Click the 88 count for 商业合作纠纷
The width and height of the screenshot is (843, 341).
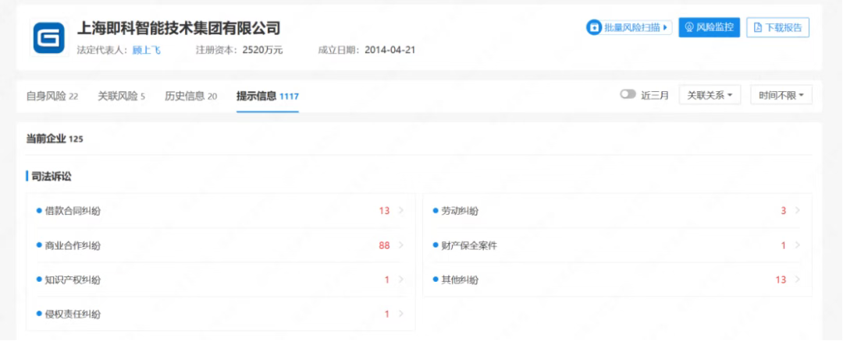point(384,245)
